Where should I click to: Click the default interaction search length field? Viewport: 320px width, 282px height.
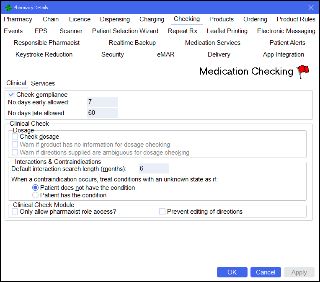click(154, 168)
